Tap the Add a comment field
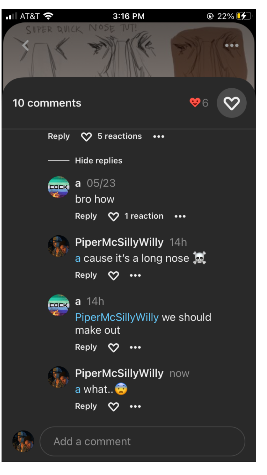Image resolution: width=267 pixels, height=475 pixels. 142,442
